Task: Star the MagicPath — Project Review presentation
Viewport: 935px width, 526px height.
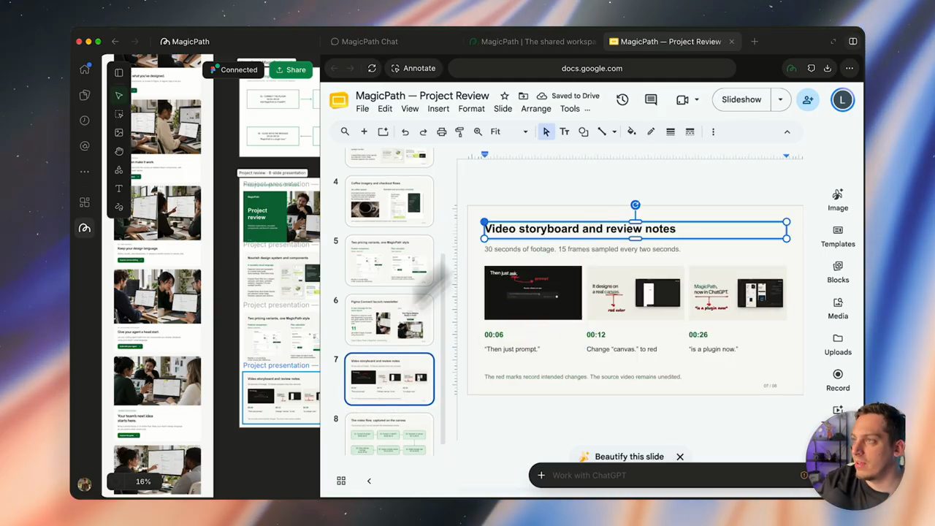Action: coord(504,96)
